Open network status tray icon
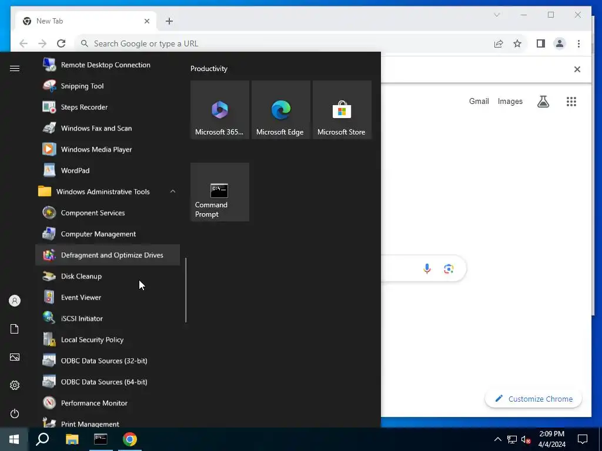The image size is (602, 451). (512, 439)
